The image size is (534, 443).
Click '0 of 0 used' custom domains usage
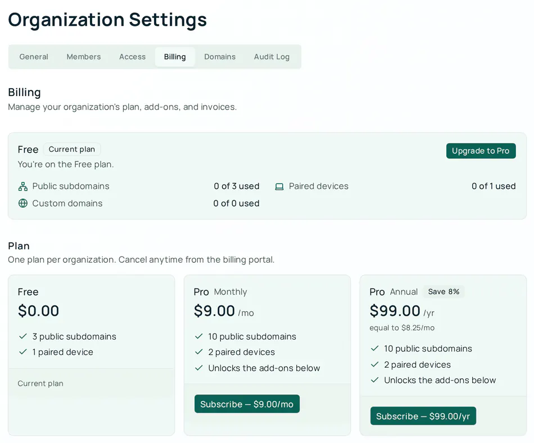click(x=236, y=203)
